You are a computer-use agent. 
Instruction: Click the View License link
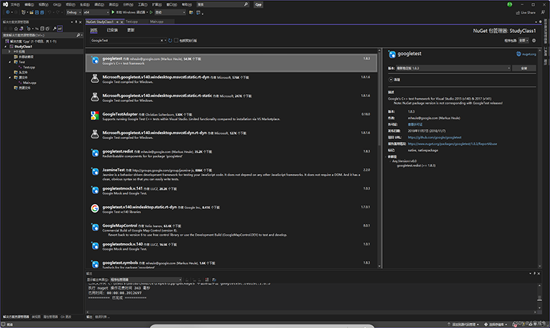point(415,125)
